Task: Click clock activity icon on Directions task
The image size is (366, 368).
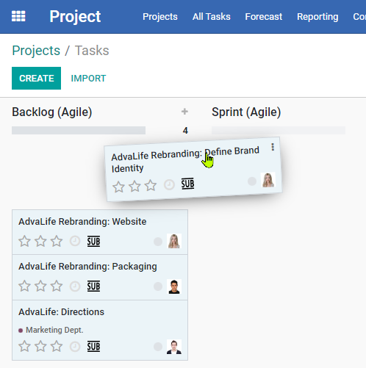Action: pyautogui.click(x=75, y=347)
